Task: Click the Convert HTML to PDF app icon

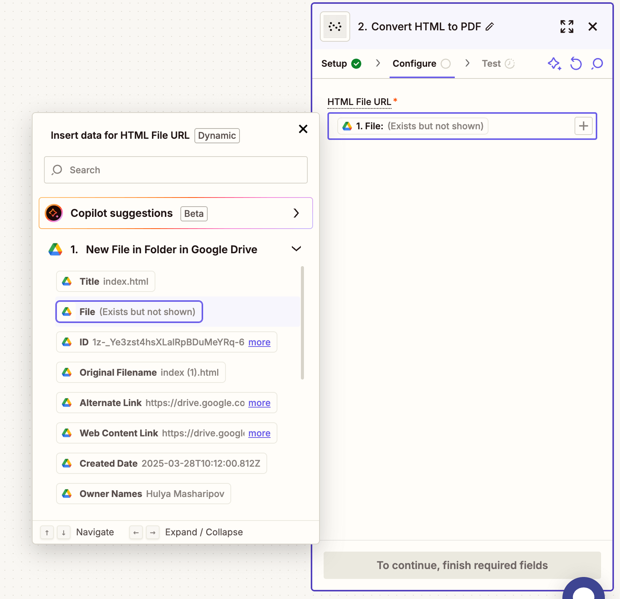Action: point(335,27)
